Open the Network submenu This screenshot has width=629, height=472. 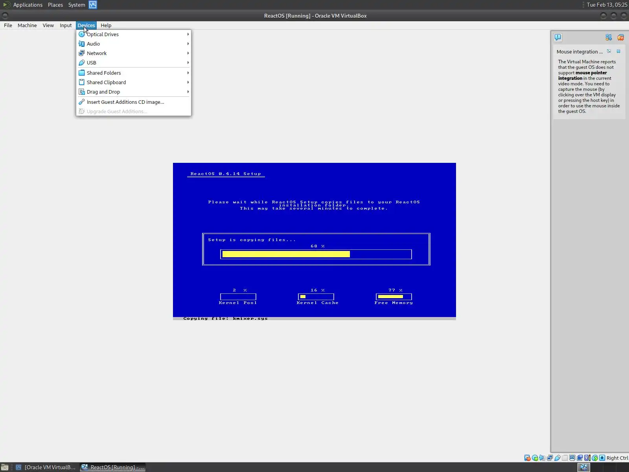(134, 53)
